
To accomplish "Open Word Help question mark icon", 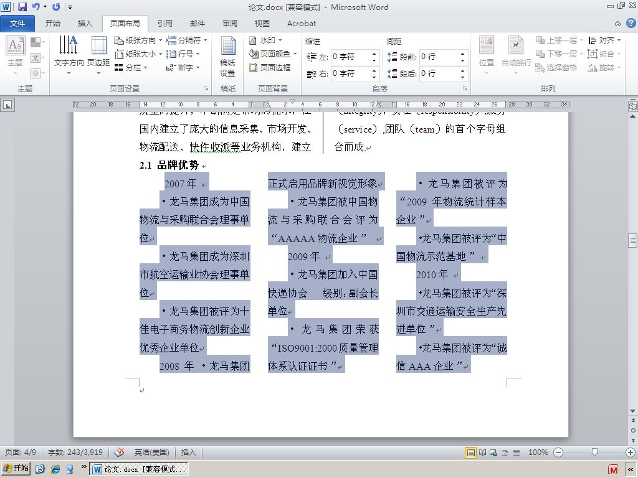I will click(631, 23).
